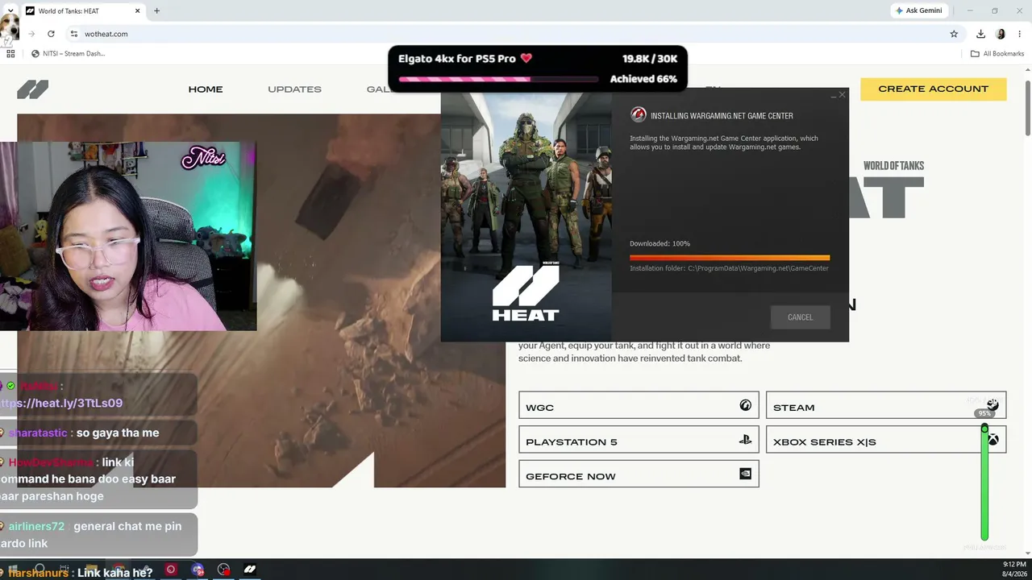This screenshot has height=580, width=1032.
Task: Open the OBS Studio taskbar icon
Action: 224,570
